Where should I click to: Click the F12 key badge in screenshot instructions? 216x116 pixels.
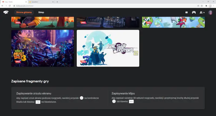point(38,102)
